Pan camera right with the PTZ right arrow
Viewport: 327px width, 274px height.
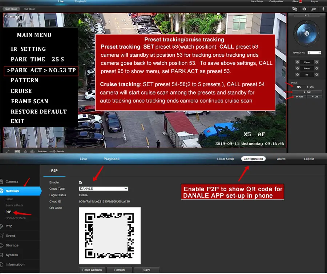click(x=318, y=33)
